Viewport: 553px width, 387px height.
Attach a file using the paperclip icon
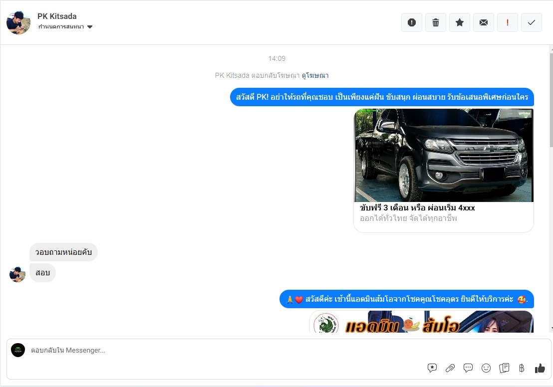pyautogui.click(x=450, y=368)
